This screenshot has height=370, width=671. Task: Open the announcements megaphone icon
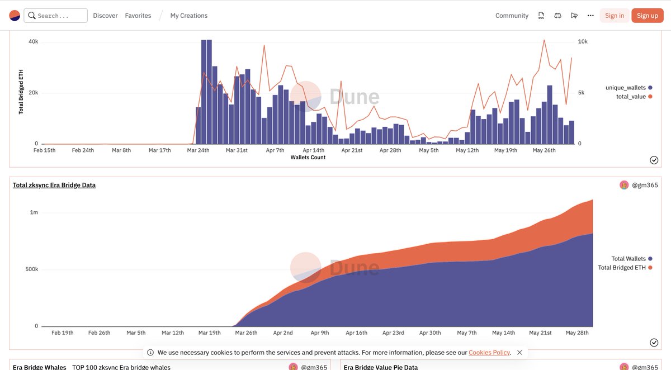[574, 16]
